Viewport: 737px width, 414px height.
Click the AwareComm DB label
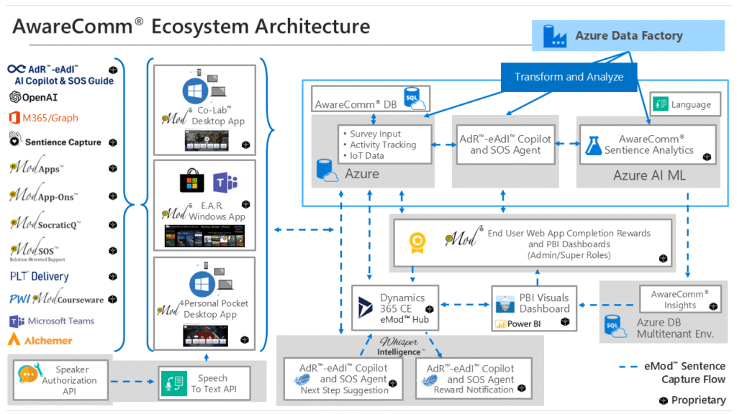click(x=356, y=104)
